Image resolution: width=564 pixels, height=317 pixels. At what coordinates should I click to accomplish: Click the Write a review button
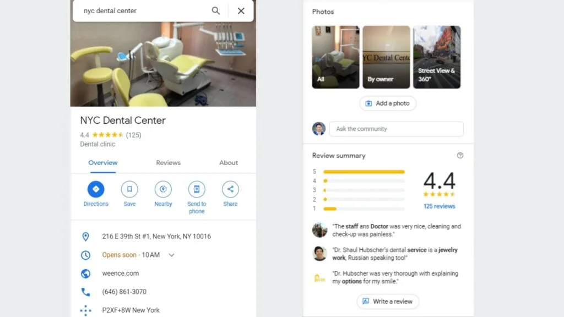(x=388, y=302)
